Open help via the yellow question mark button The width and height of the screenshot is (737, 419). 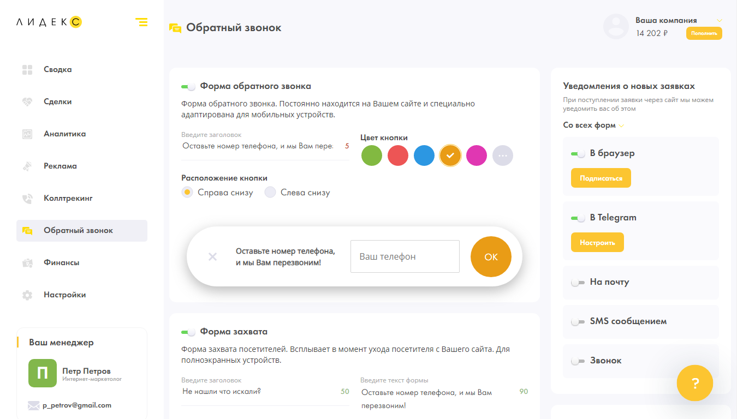click(x=694, y=383)
